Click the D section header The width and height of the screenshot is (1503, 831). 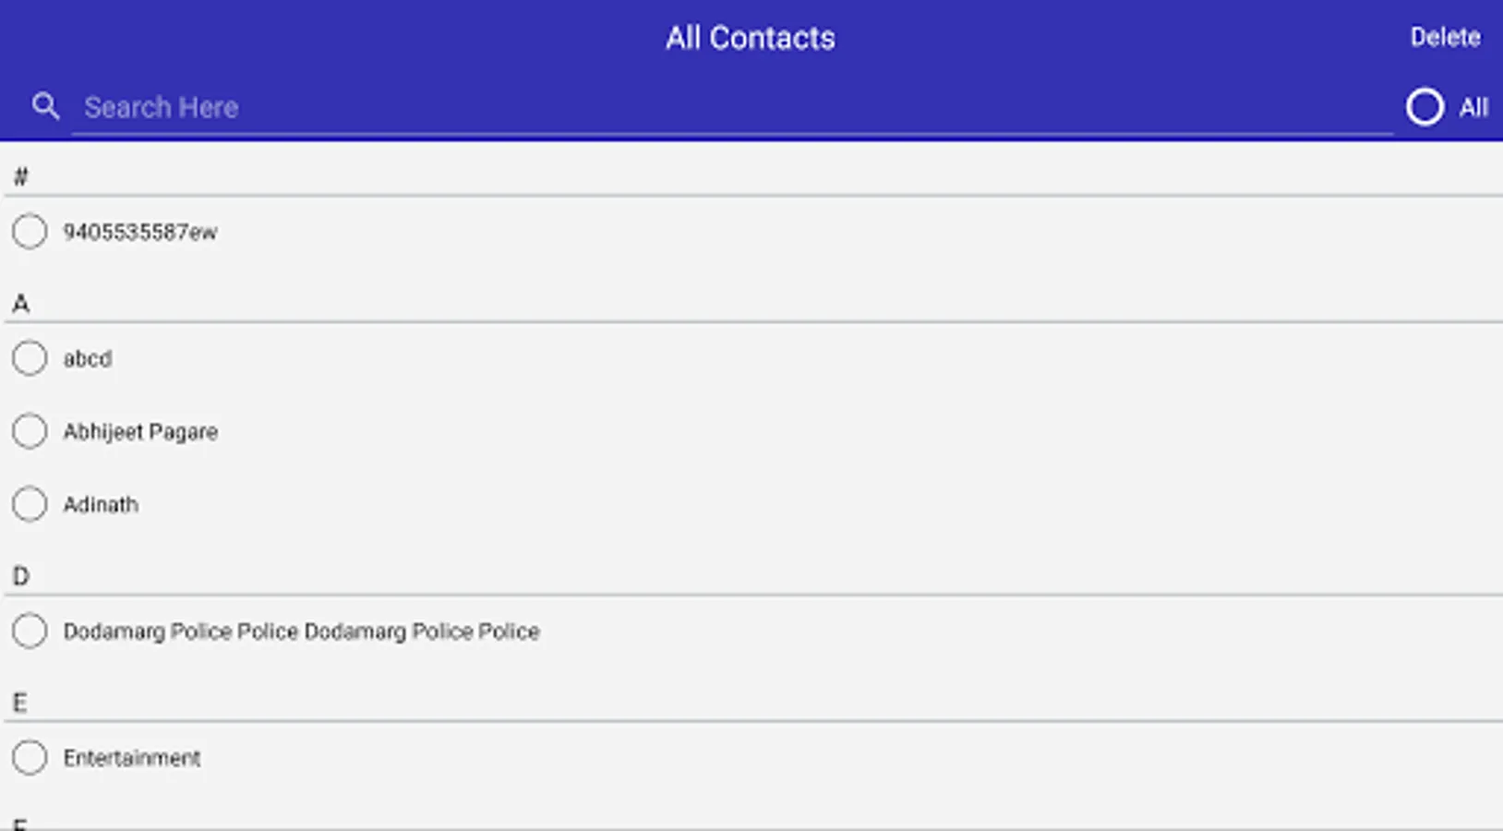click(x=21, y=577)
